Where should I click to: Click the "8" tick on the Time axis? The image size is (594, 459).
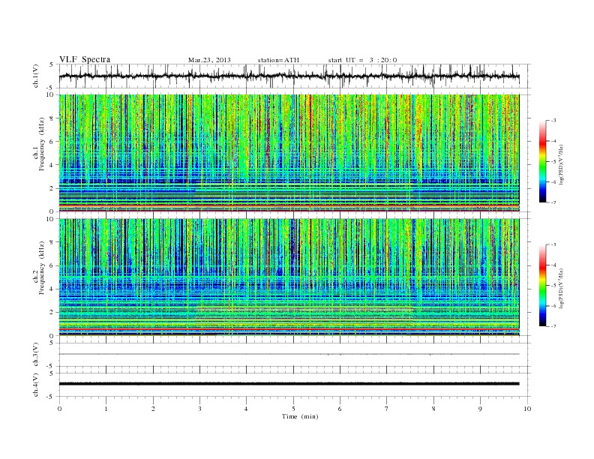pyautogui.click(x=433, y=409)
